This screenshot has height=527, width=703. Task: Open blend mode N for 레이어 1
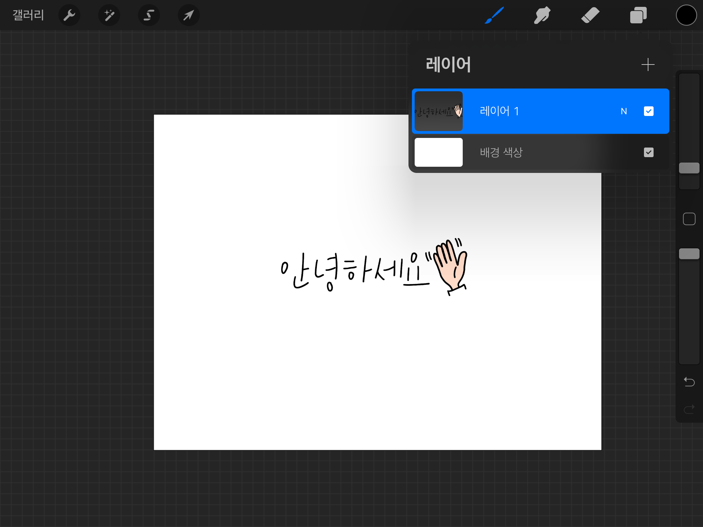click(x=624, y=111)
